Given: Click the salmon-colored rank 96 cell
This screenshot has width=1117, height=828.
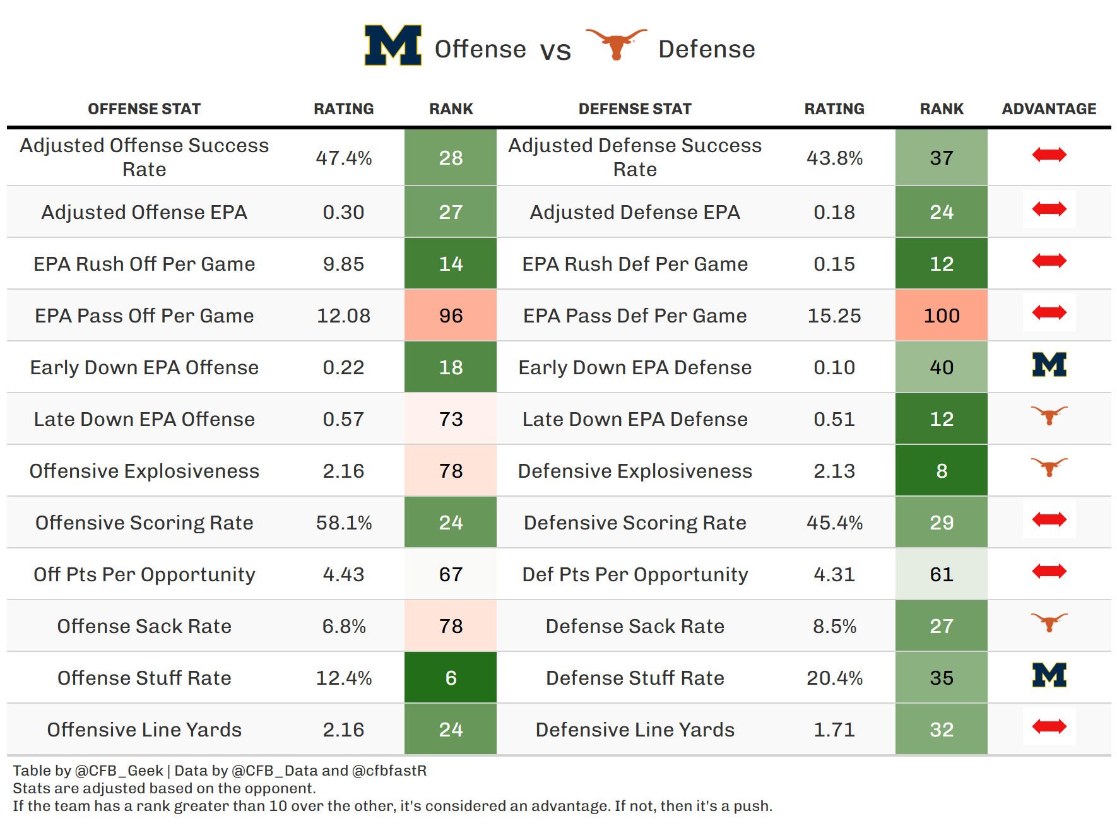Looking at the screenshot, I should click(451, 316).
